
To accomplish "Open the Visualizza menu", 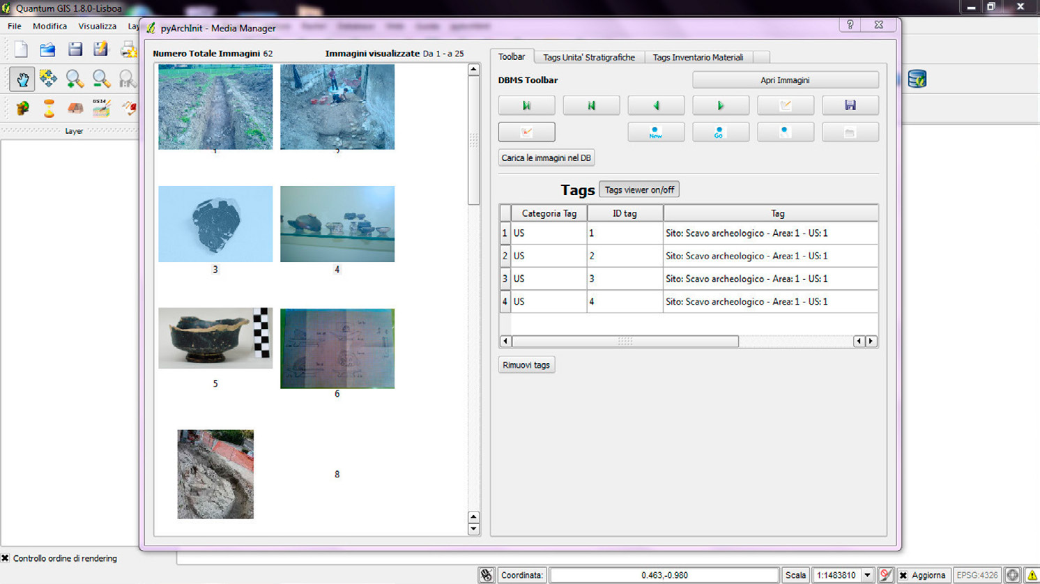I will pyautogui.click(x=98, y=26).
